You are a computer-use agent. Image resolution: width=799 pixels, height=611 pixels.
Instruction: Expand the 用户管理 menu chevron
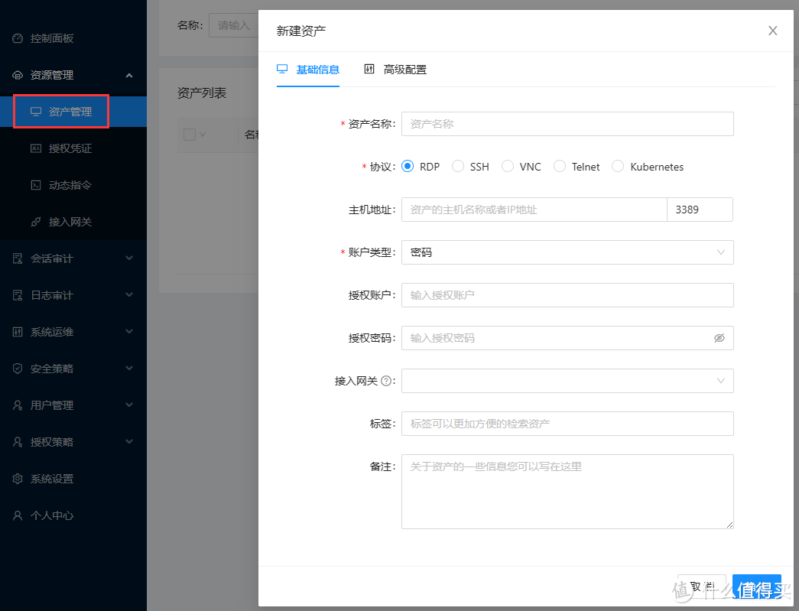pyautogui.click(x=129, y=405)
